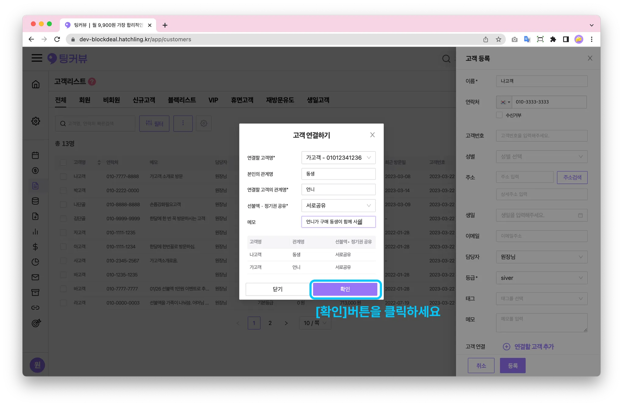
Task: Check the 박고객 row checkbox
Action: pos(63,190)
